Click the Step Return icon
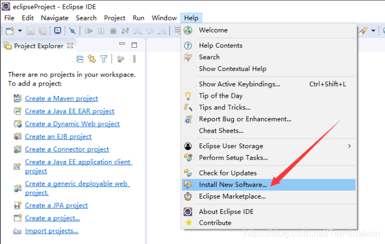Image resolution: width=385 pixels, height=244 pixels. [x=163, y=31]
